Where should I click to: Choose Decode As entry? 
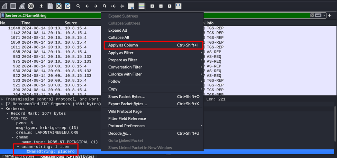[x=152, y=134]
